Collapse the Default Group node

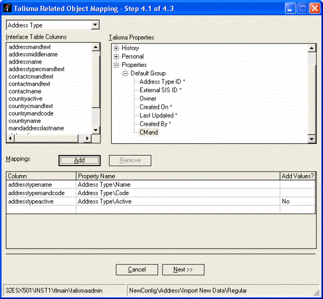point(125,73)
